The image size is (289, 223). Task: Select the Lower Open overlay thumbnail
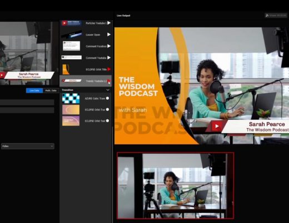(x=72, y=35)
